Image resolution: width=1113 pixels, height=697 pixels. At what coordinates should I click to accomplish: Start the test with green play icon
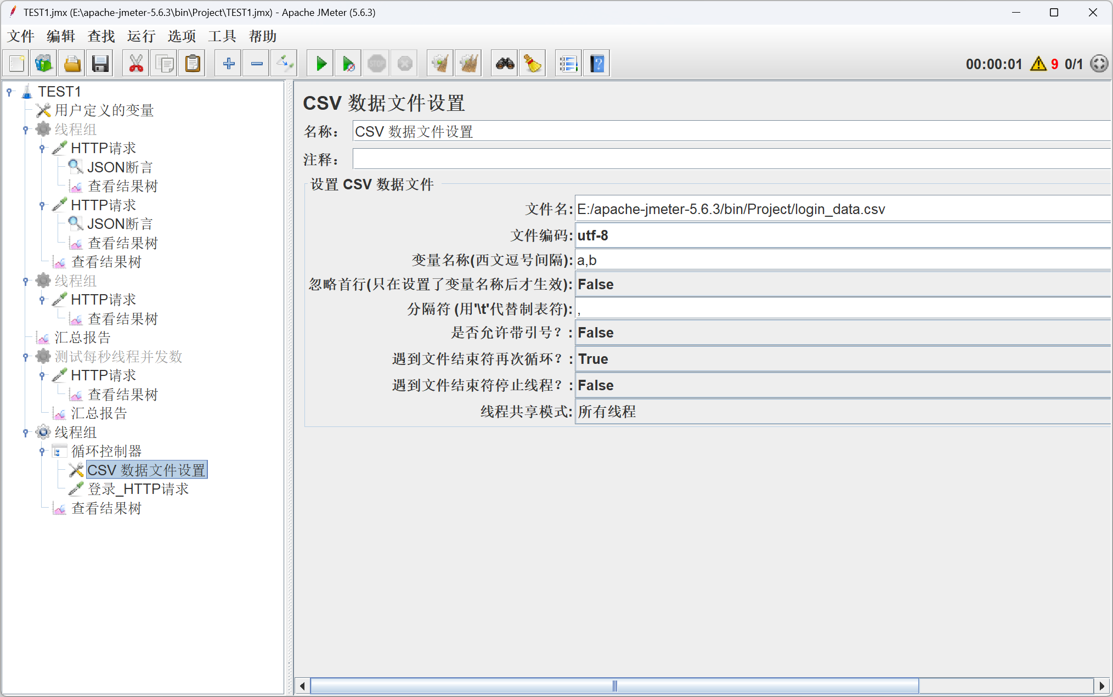(x=321, y=64)
